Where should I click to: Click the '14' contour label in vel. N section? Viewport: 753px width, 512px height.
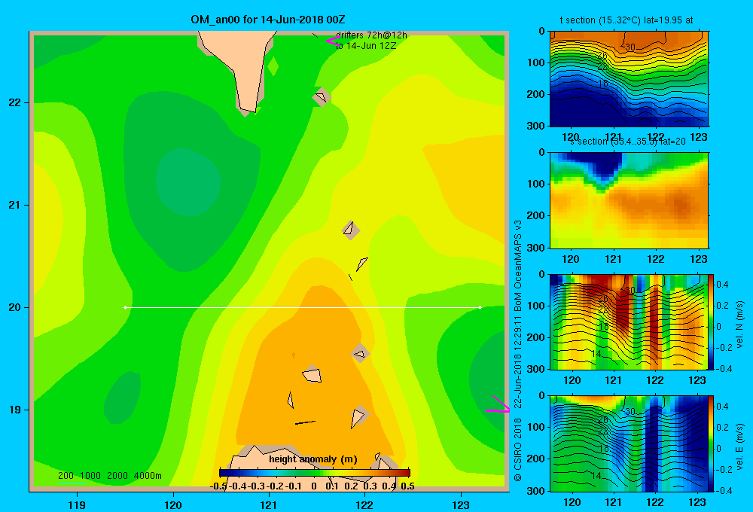596,353
